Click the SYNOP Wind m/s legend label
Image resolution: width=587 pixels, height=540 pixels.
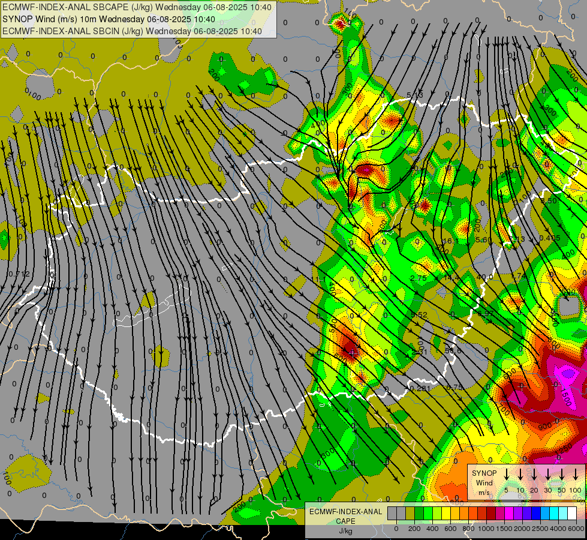(x=484, y=482)
